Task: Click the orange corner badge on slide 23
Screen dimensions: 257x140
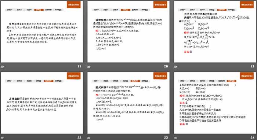Action: [160, 76]
